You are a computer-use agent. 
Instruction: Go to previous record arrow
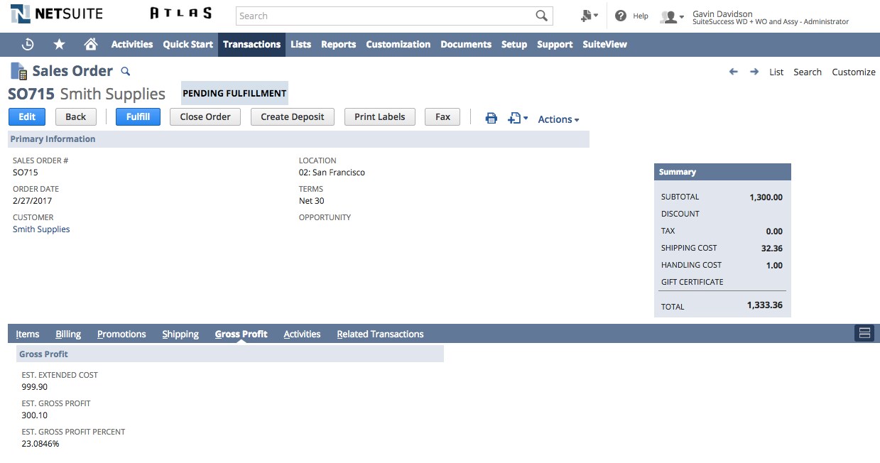734,72
